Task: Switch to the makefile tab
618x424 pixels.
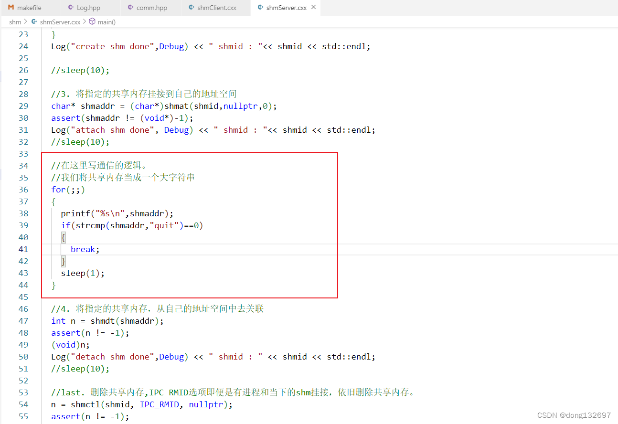Action: click(30, 8)
